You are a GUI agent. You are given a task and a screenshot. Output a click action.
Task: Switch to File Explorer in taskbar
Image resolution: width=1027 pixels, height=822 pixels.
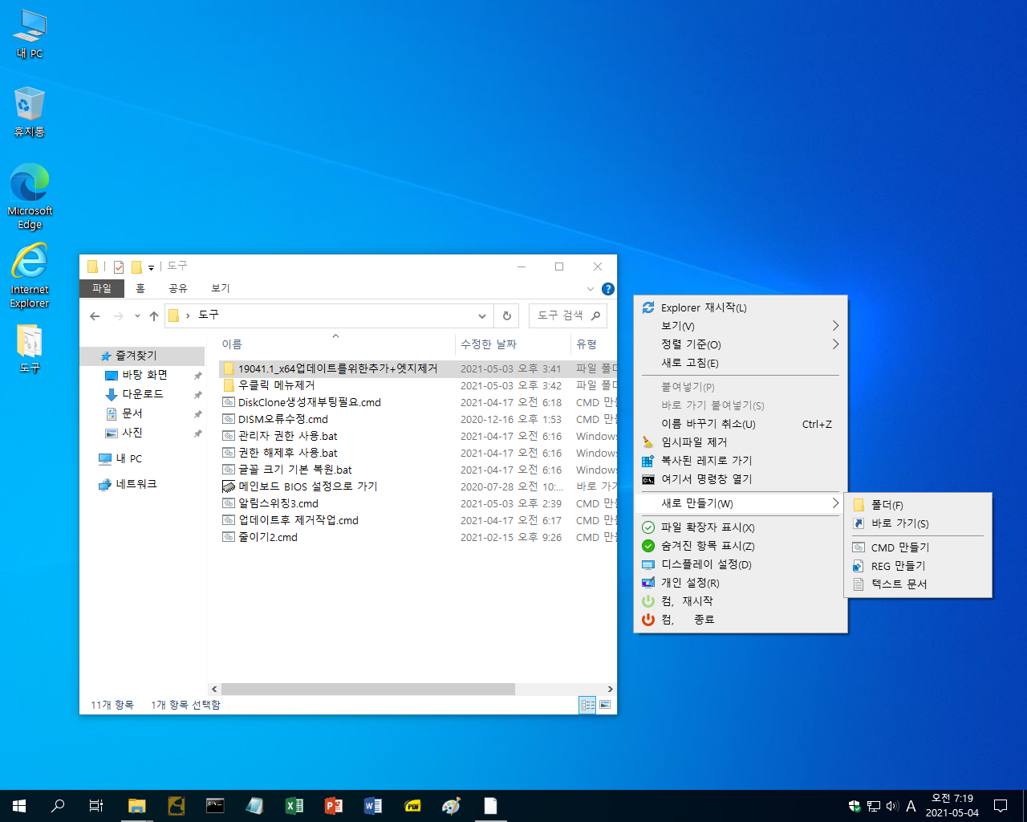[x=137, y=806]
